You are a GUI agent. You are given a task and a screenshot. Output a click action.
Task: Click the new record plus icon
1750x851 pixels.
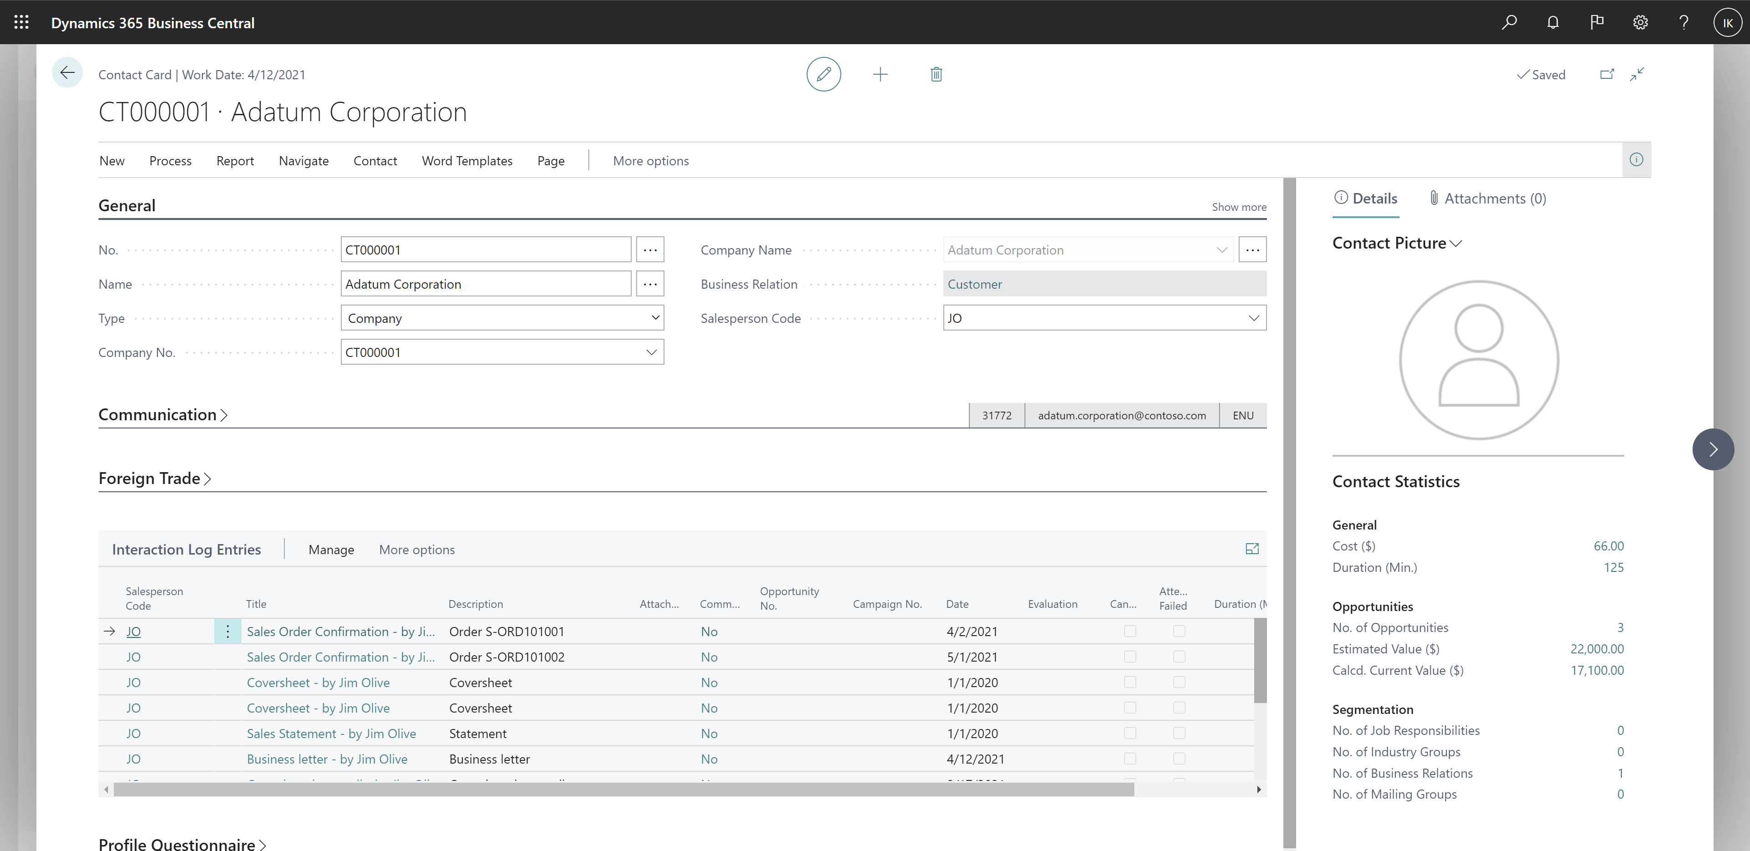tap(880, 74)
